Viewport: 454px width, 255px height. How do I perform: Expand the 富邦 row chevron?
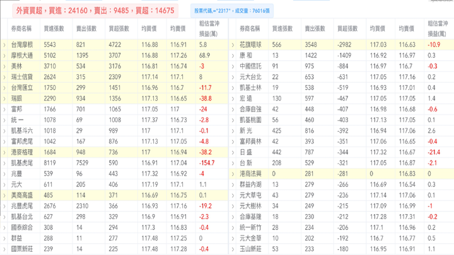(x=4, y=110)
